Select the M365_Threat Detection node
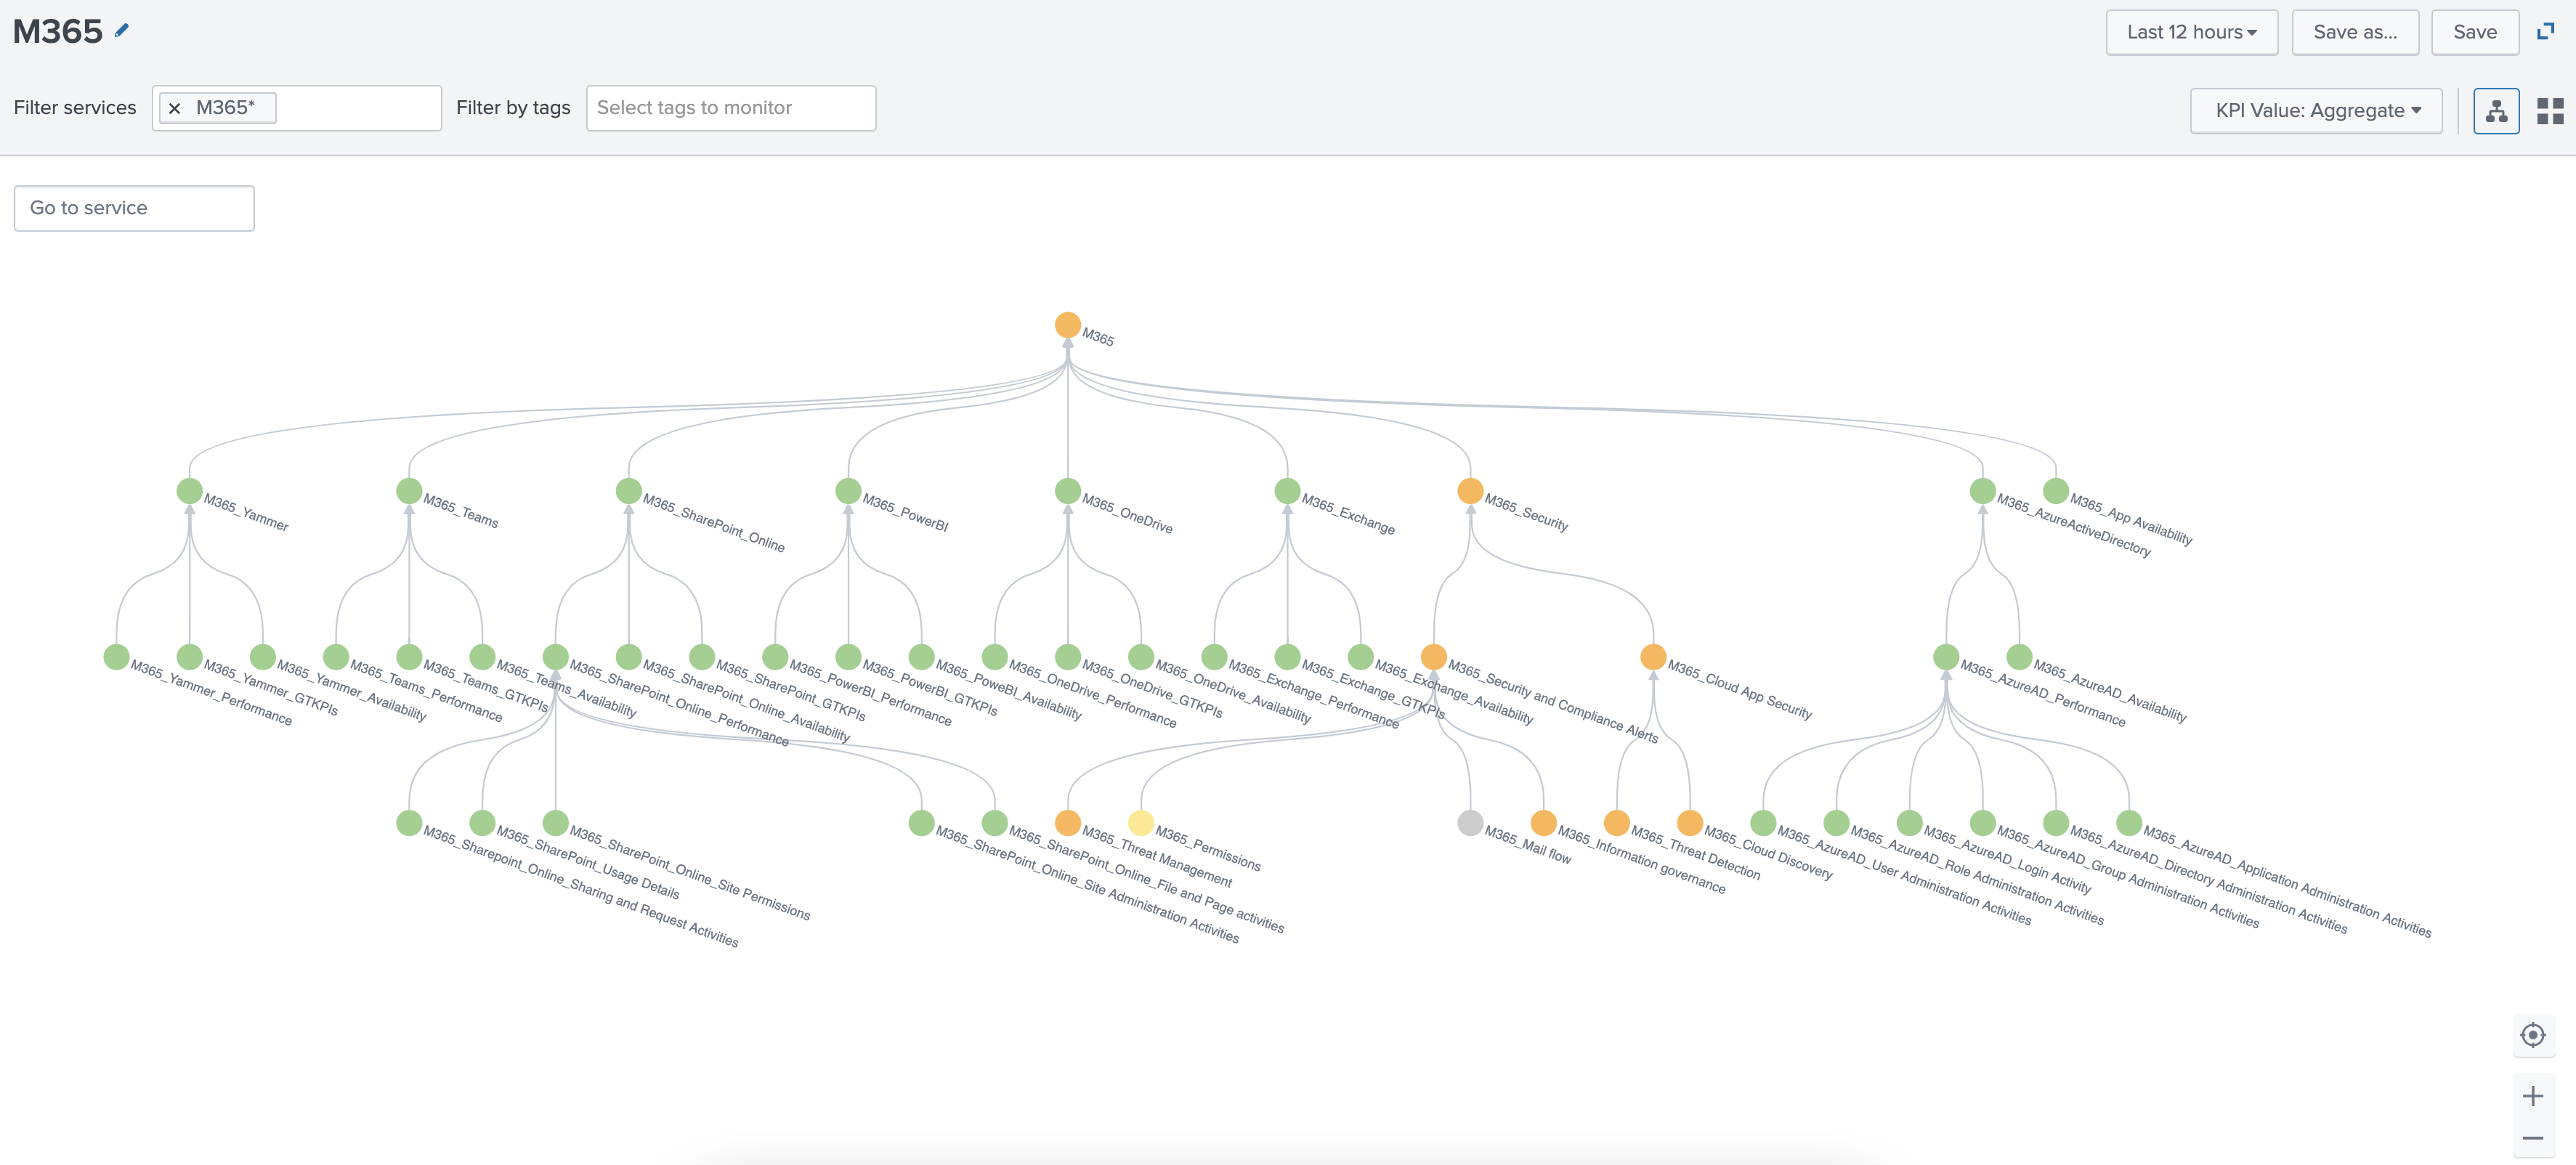Viewport: 2576px width, 1165px height. coord(1617,823)
